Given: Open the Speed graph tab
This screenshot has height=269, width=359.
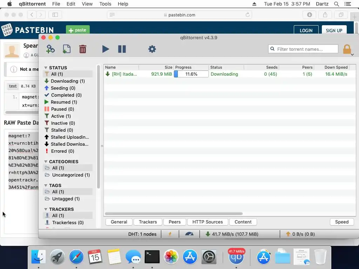Looking at the screenshot, I should [342, 222].
